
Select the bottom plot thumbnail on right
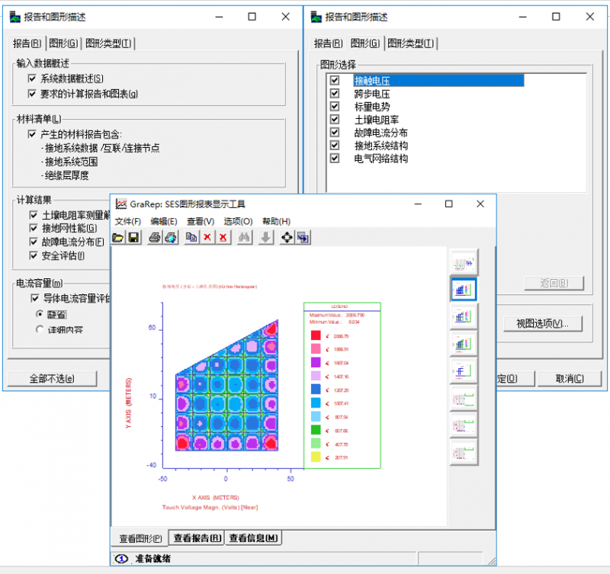(464, 451)
